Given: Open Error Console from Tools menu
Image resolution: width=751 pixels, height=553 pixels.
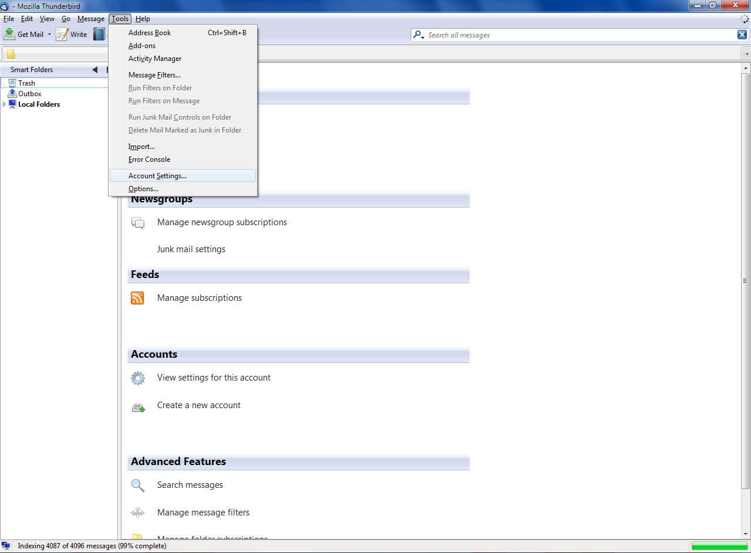Looking at the screenshot, I should pyautogui.click(x=183, y=160).
